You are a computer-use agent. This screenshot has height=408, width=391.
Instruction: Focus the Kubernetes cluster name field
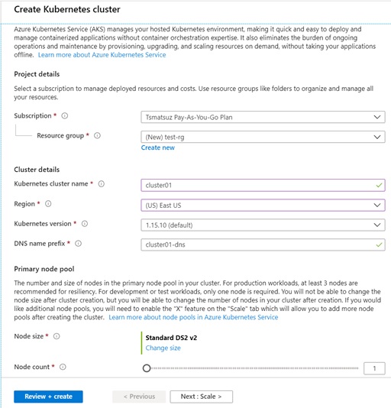pyautogui.click(x=263, y=185)
